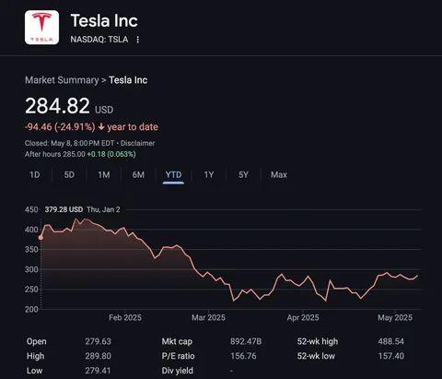Click the Low value 279.41
Viewport: 442px width, 379px height.
pos(98,371)
